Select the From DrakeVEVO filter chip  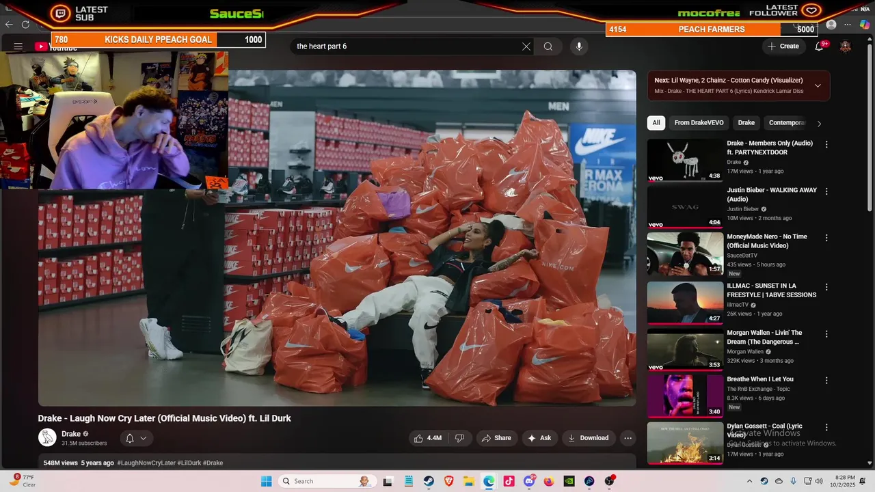click(699, 123)
